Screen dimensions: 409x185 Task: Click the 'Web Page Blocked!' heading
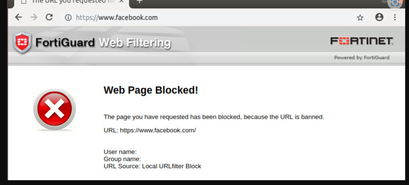coord(151,90)
